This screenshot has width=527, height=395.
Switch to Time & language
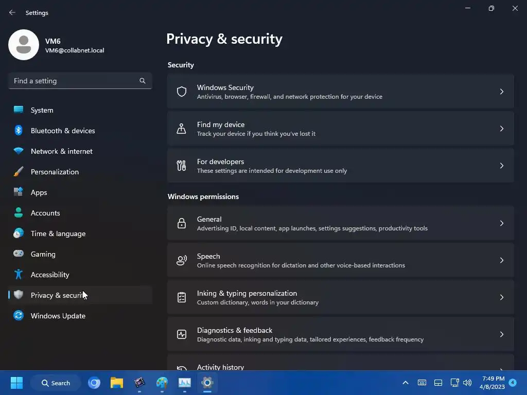(x=80, y=233)
